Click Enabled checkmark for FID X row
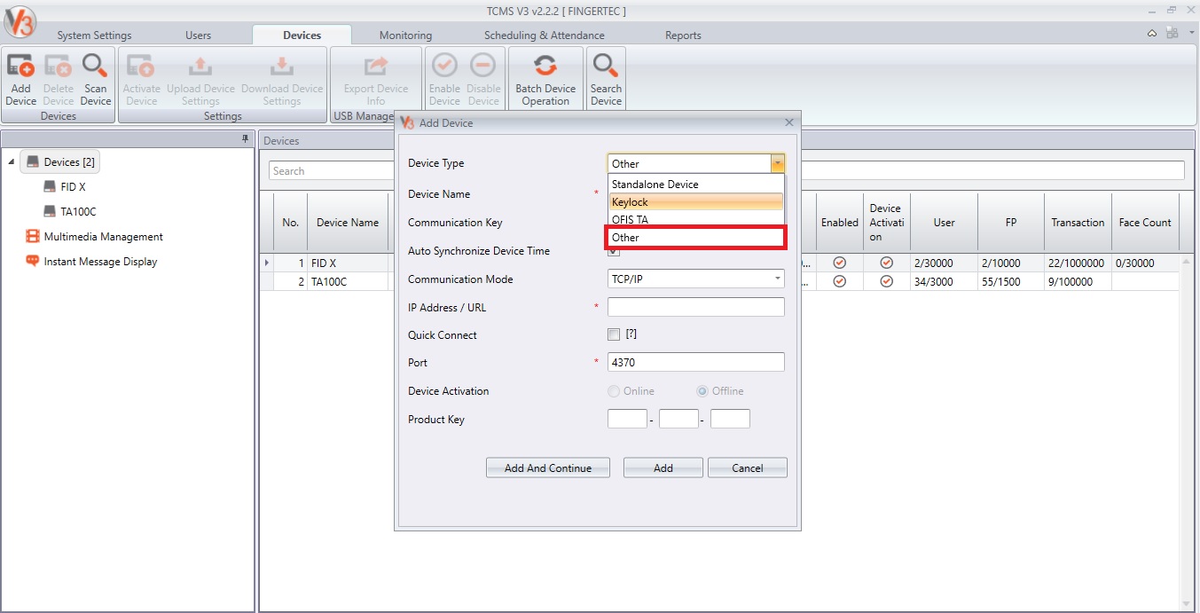1200x613 pixels. click(839, 263)
